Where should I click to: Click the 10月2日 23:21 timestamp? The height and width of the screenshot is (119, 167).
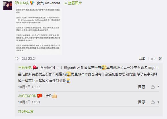point(26,58)
